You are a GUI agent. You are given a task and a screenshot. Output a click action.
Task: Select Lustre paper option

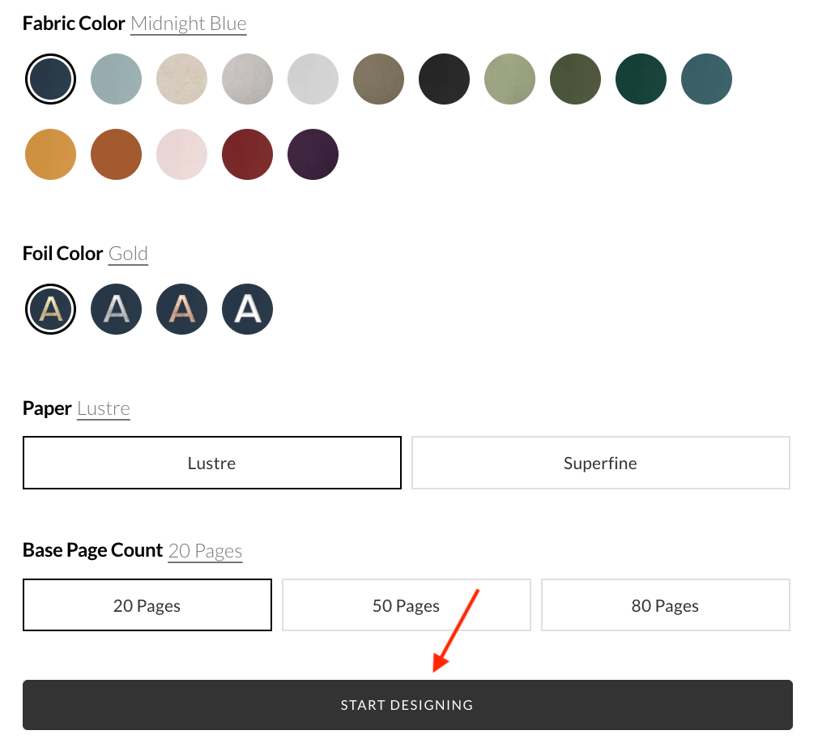tap(212, 463)
